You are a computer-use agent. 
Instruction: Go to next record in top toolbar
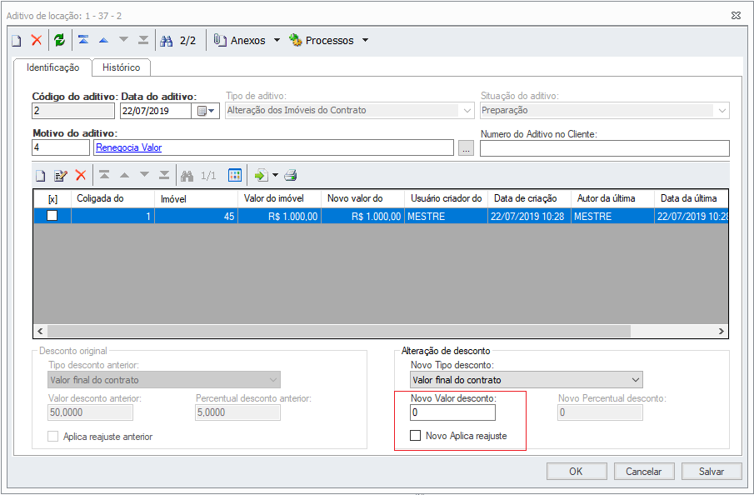pos(123,40)
